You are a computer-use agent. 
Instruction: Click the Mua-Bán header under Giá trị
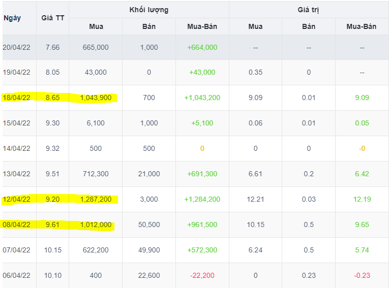(x=362, y=26)
